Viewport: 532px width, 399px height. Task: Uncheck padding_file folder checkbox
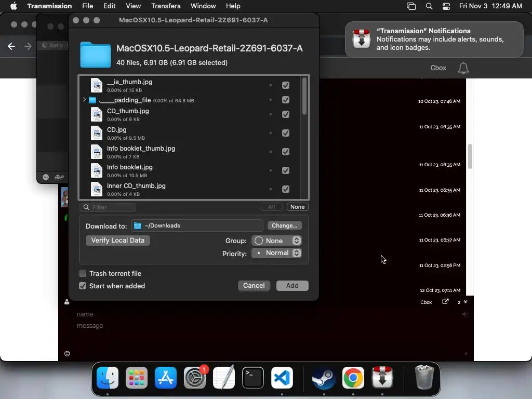[286, 100]
